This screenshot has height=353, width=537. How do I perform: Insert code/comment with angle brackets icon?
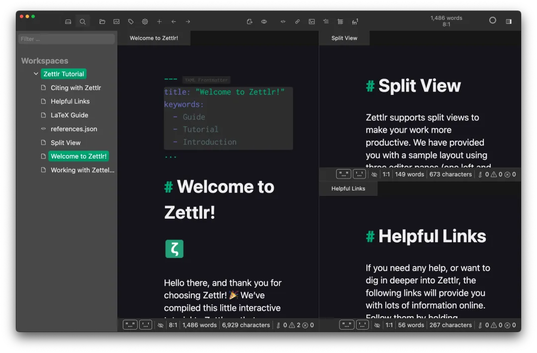(x=283, y=21)
